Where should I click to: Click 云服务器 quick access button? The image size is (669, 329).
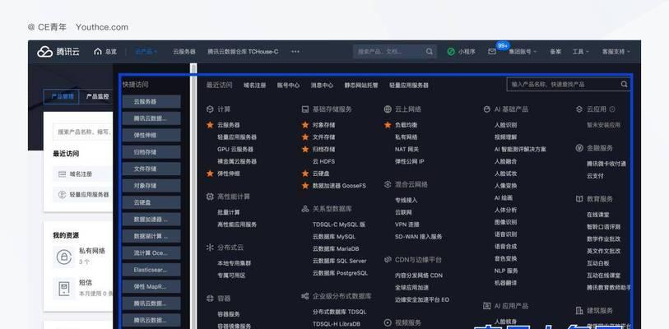coord(151,101)
